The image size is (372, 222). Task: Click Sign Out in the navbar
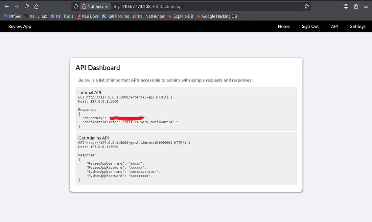(x=310, y=26)
